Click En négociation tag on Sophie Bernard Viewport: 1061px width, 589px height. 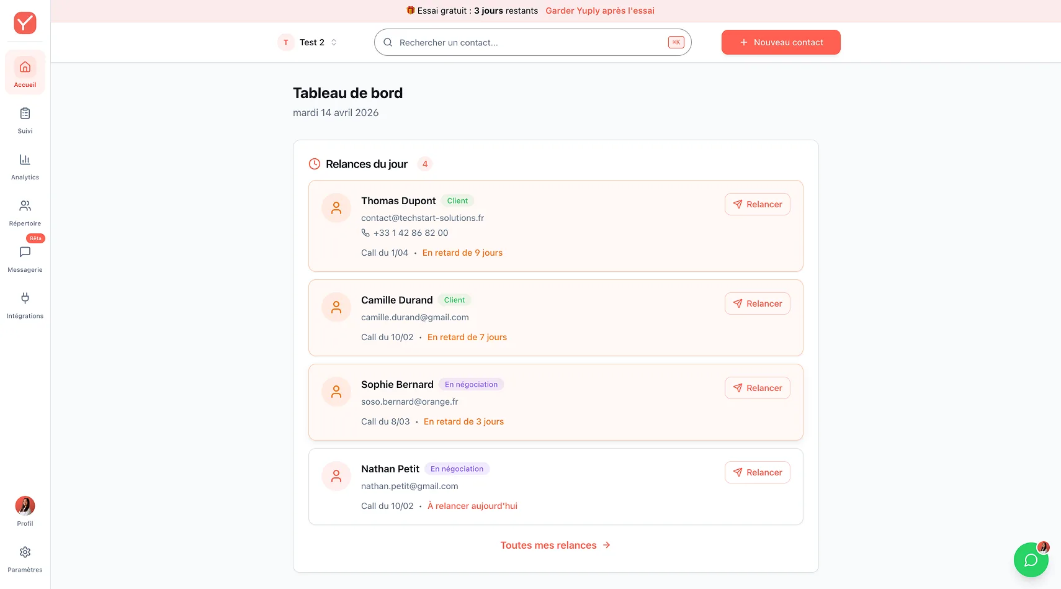click(471, 384)
